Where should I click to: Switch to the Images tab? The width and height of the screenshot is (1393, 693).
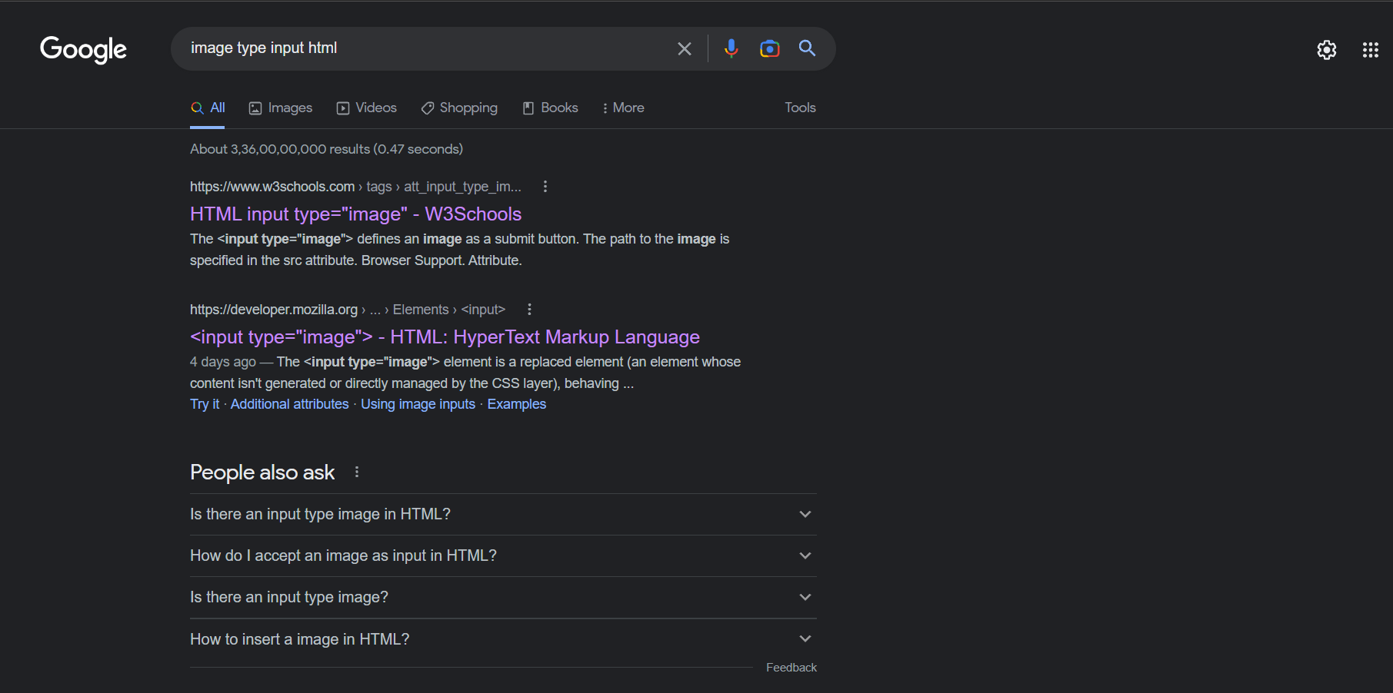(281, 108)
